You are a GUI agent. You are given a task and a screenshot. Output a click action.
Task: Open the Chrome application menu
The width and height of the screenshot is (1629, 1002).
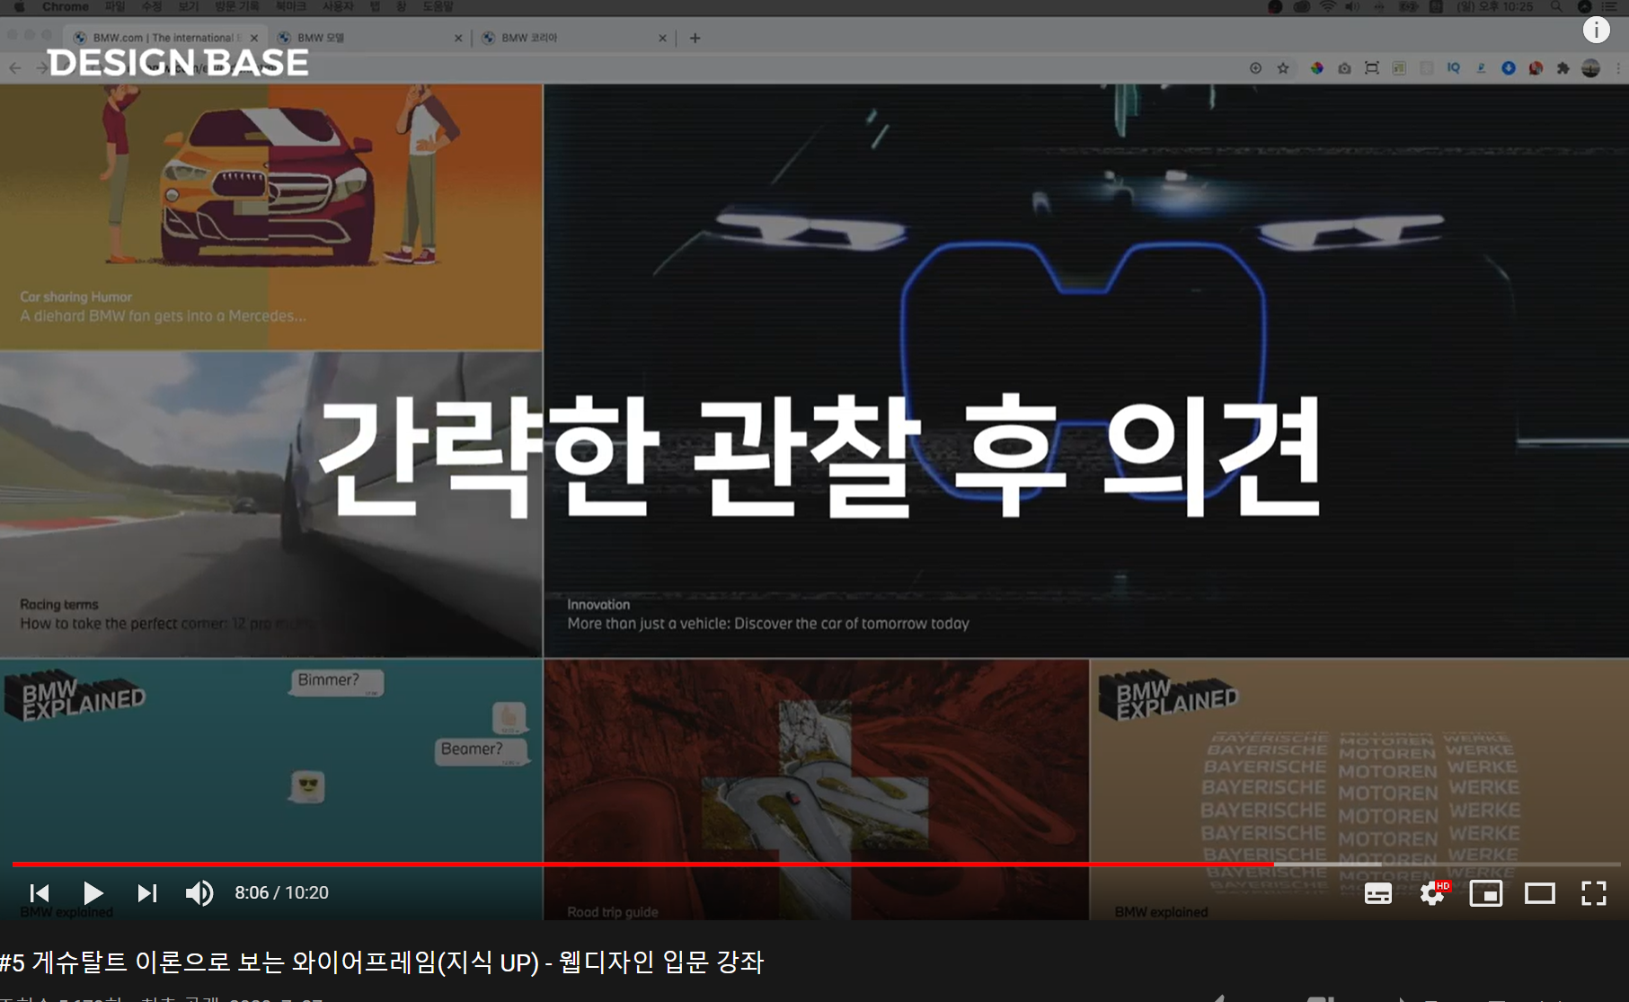coord(66,6)
